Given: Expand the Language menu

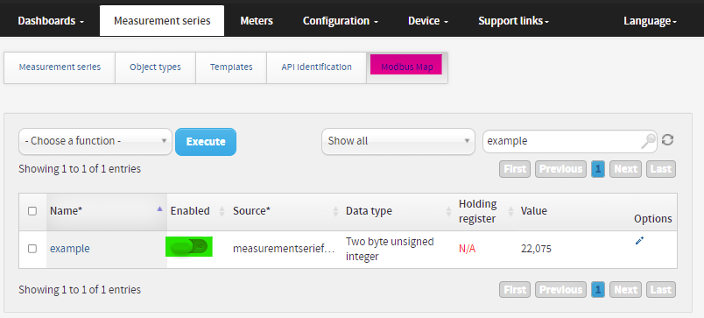Looking at the screenshot, I should [x=650, y=21].
